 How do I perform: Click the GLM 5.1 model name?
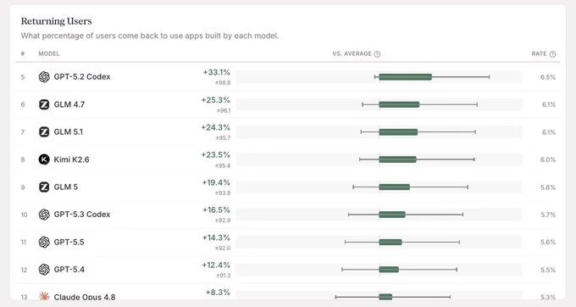pos(69,132)
